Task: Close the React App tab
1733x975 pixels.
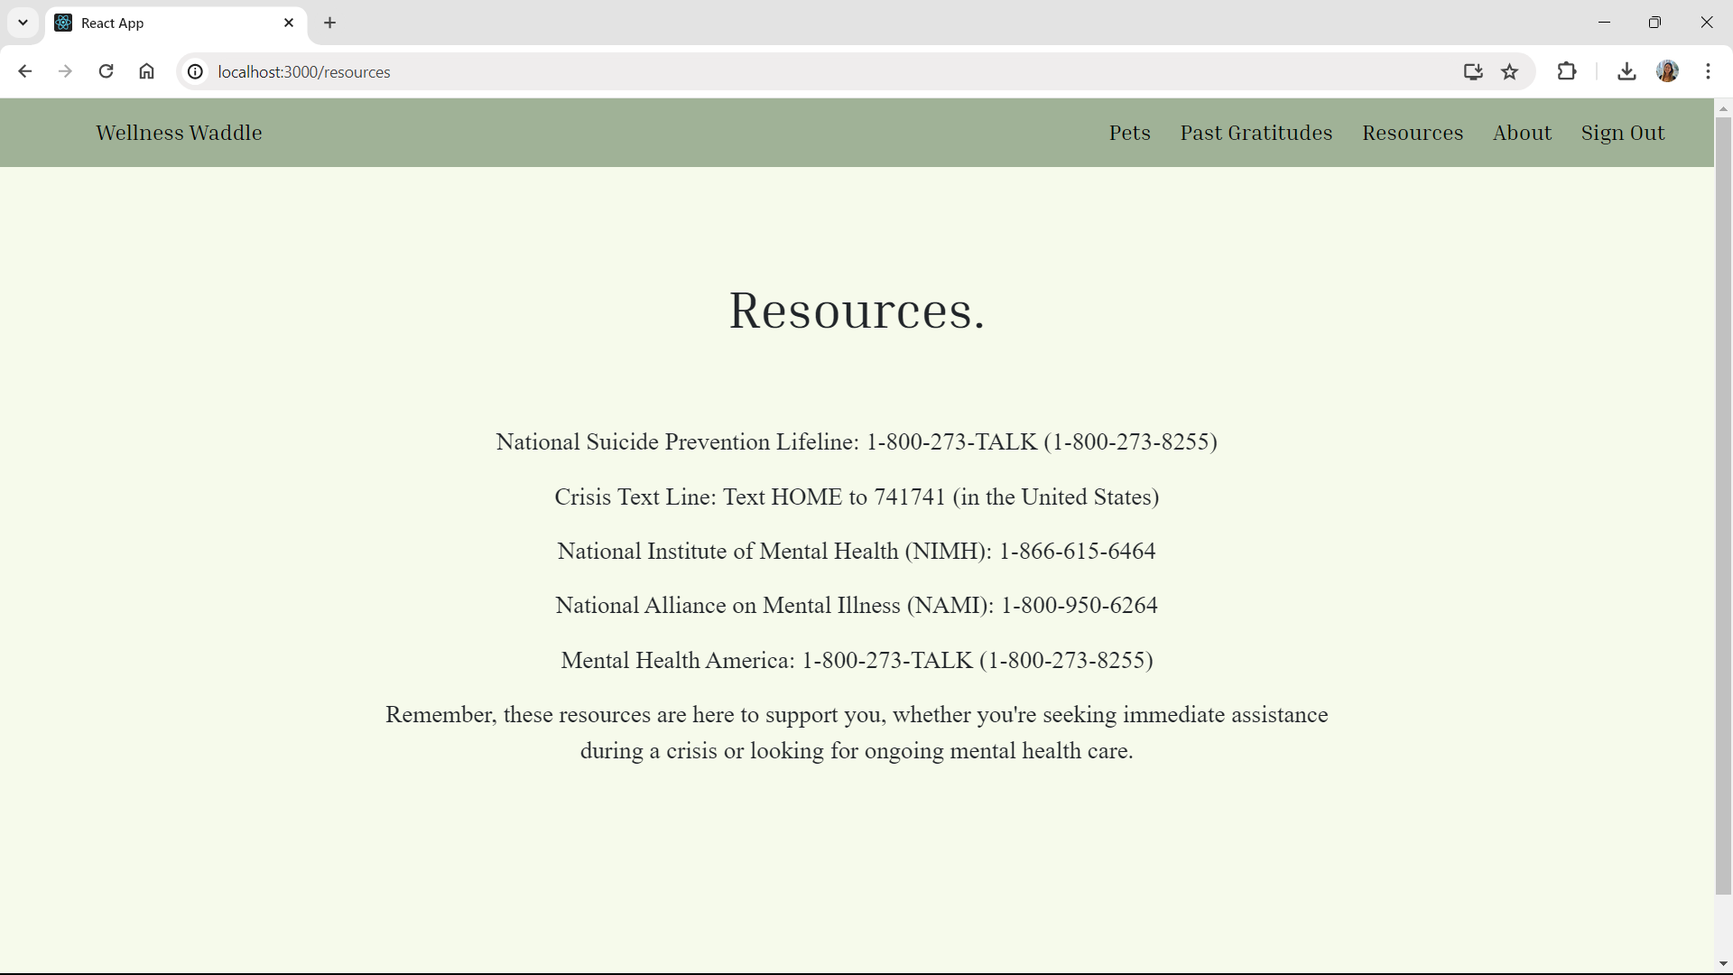Action: pos(289,23)
